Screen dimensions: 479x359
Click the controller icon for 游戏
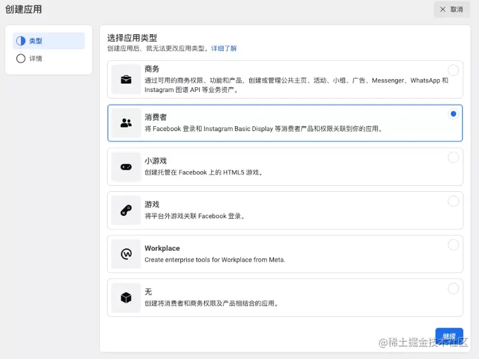click(x=126, y=210)
